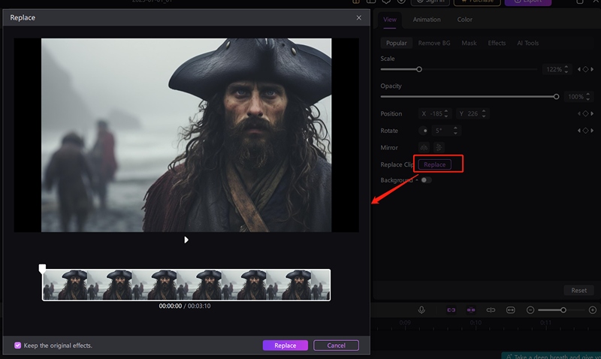Screen dimensions: 601x359
Task: Go to previous Scale keyframe
Action: tap(578, 69)
